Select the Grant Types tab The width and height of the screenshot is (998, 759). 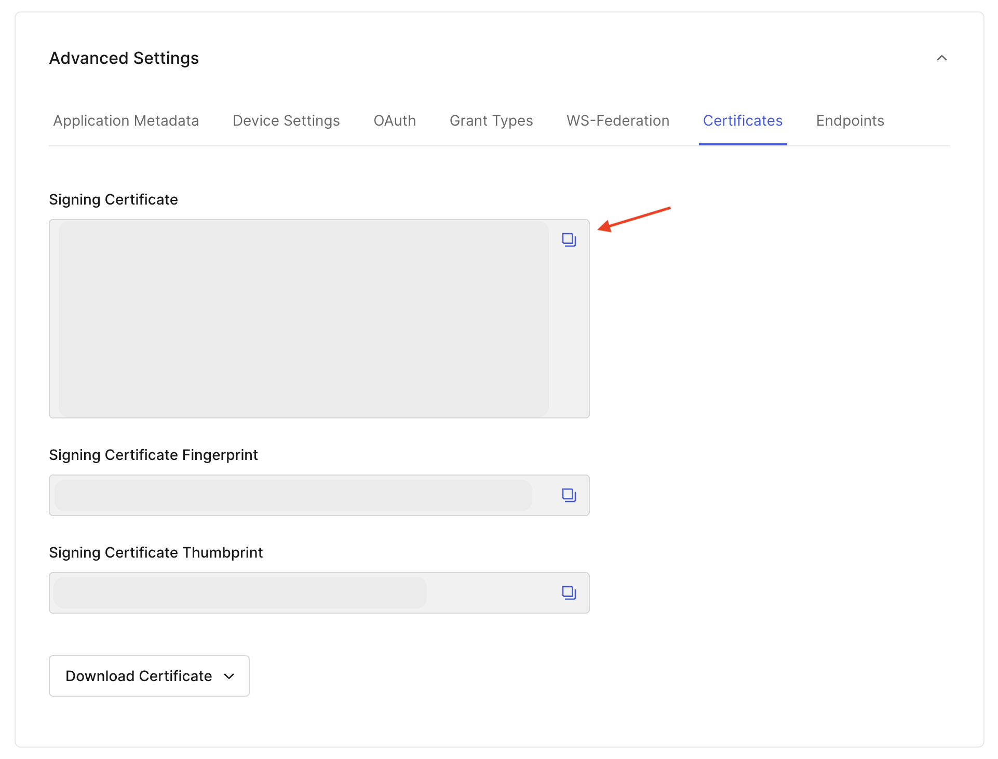tap(491, 120)
